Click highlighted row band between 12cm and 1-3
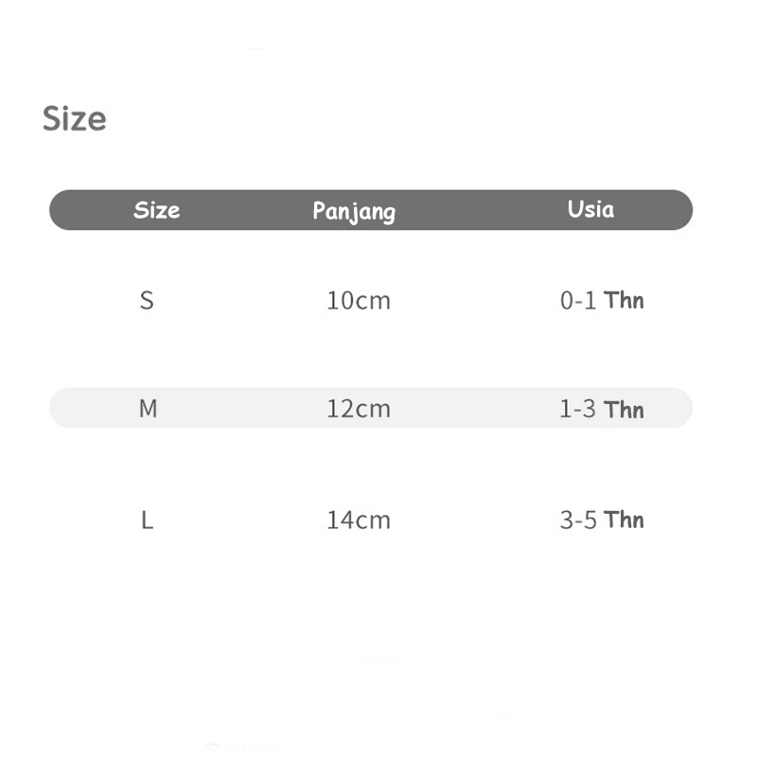The height and width of the screenshot is (757, 757). click(x=473, y=409)
